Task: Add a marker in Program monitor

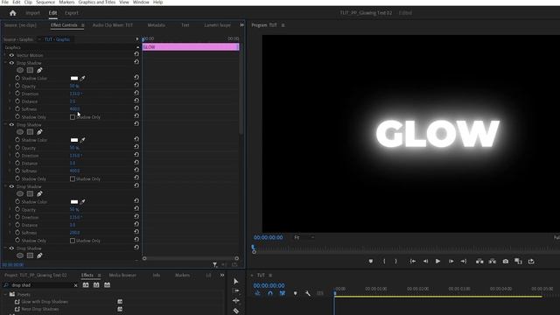Action: pyautogui.click(x=371, y=262)
